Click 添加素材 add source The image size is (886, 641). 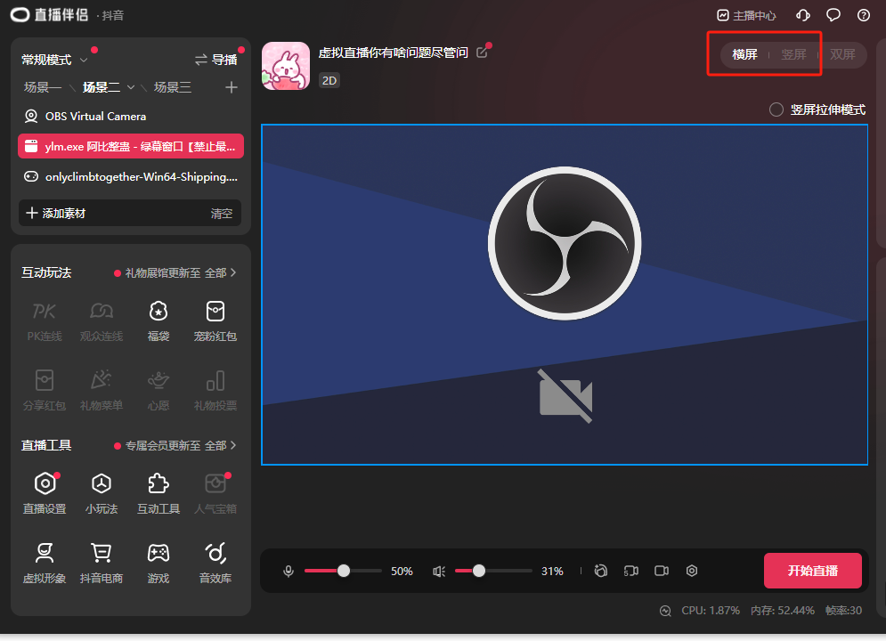coord(56,214)
